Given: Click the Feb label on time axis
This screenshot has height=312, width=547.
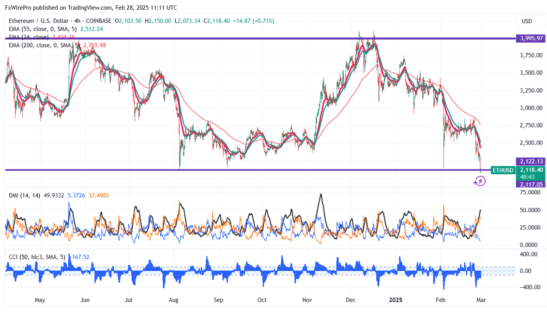Looking at the screenshot, I should (x=441, y=300).
